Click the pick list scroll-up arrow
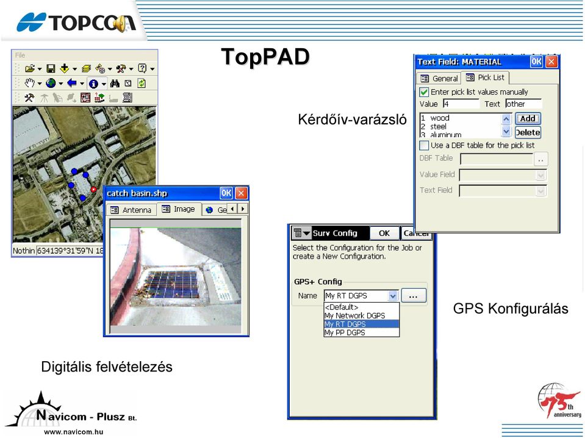Viewport: 585px width, 438px height. tap(506, 119)
